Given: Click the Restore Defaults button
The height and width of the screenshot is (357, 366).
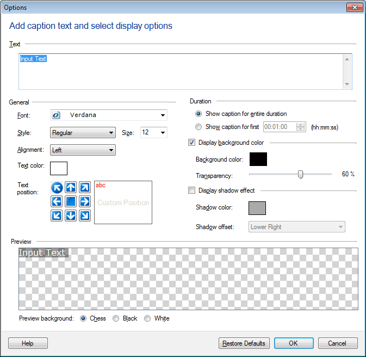Looking at the screenshot, I should click(244, 343).
